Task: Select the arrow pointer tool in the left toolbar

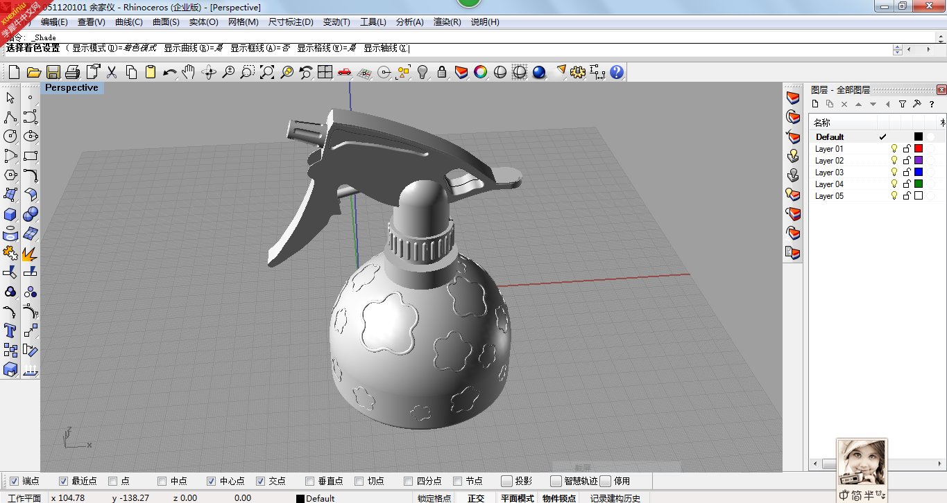Action: pos(10,98)
